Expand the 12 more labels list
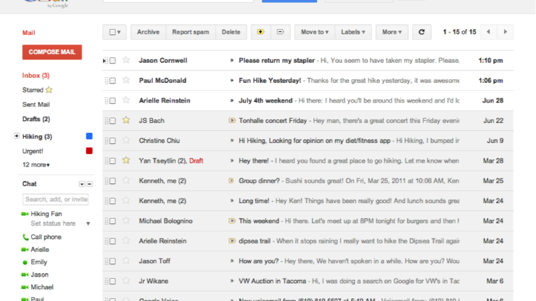The height and width of the screenshot is (301, 536). (x=36, y=165)
